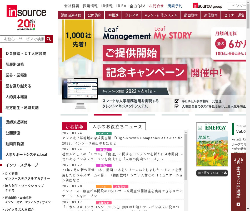Select eラン・研修システム navigation item

pyautogui.click(x=161, y=15)
